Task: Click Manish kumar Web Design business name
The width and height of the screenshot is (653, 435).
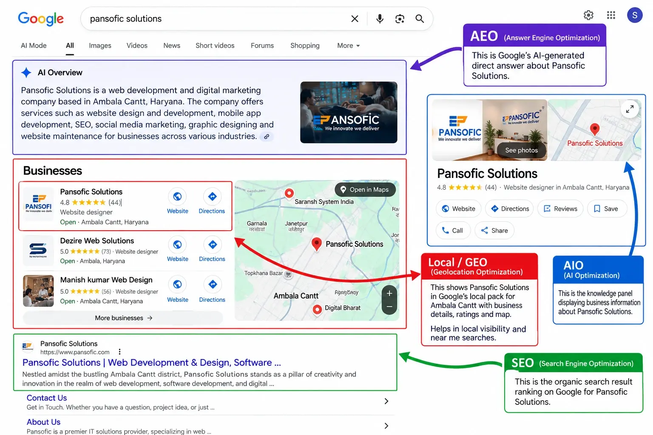Action: pyautogui.click(x=106, y=280)
